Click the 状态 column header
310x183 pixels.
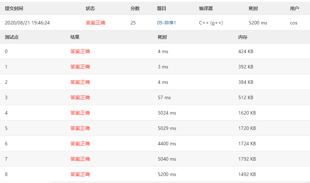pos(90,8)
